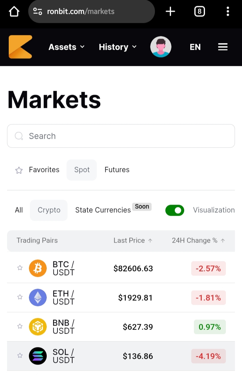Focus the markets Search field

[121, 136]
